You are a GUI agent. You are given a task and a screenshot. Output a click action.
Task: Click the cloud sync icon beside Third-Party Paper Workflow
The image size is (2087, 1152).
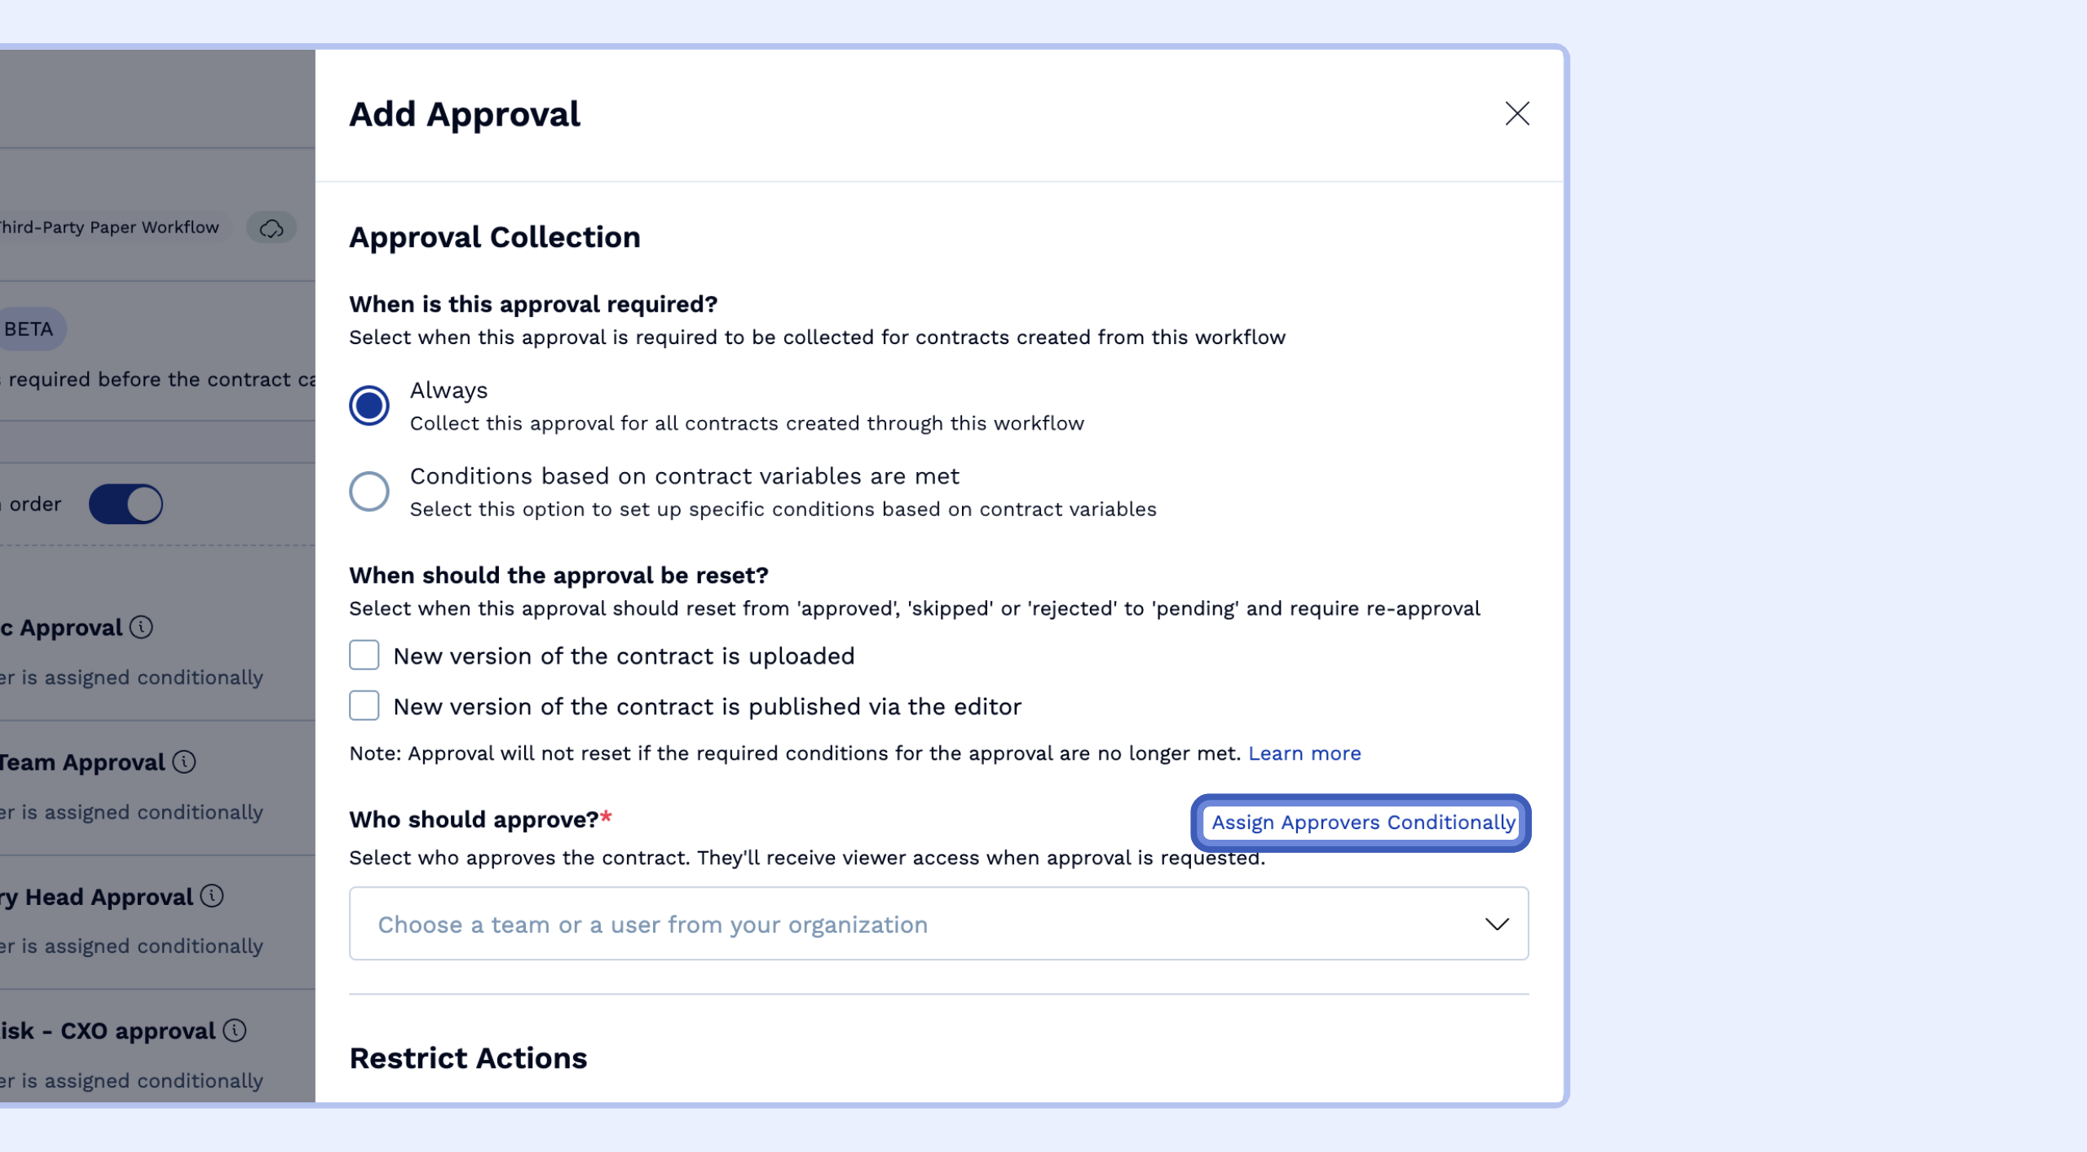point(271,227)
